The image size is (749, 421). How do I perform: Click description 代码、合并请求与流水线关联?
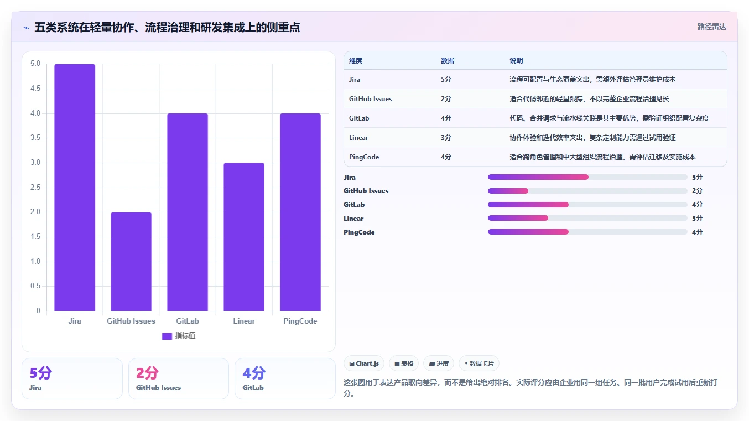[609, 118]
